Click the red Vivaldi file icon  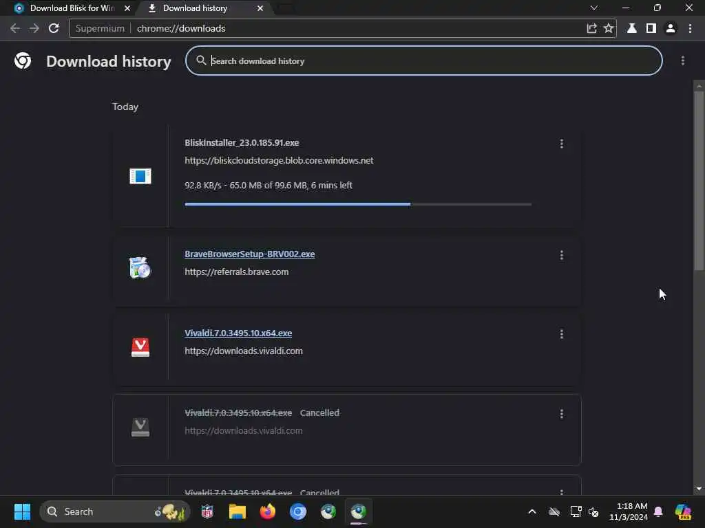pos(140,347)
